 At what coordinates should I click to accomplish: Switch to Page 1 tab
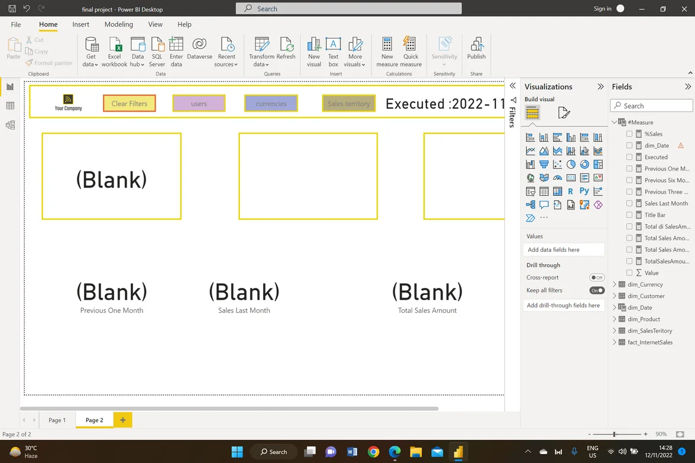(x=57, y=420)
